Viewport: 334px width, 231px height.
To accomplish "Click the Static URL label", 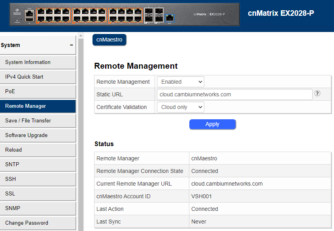I will click(x=109, y=94).
